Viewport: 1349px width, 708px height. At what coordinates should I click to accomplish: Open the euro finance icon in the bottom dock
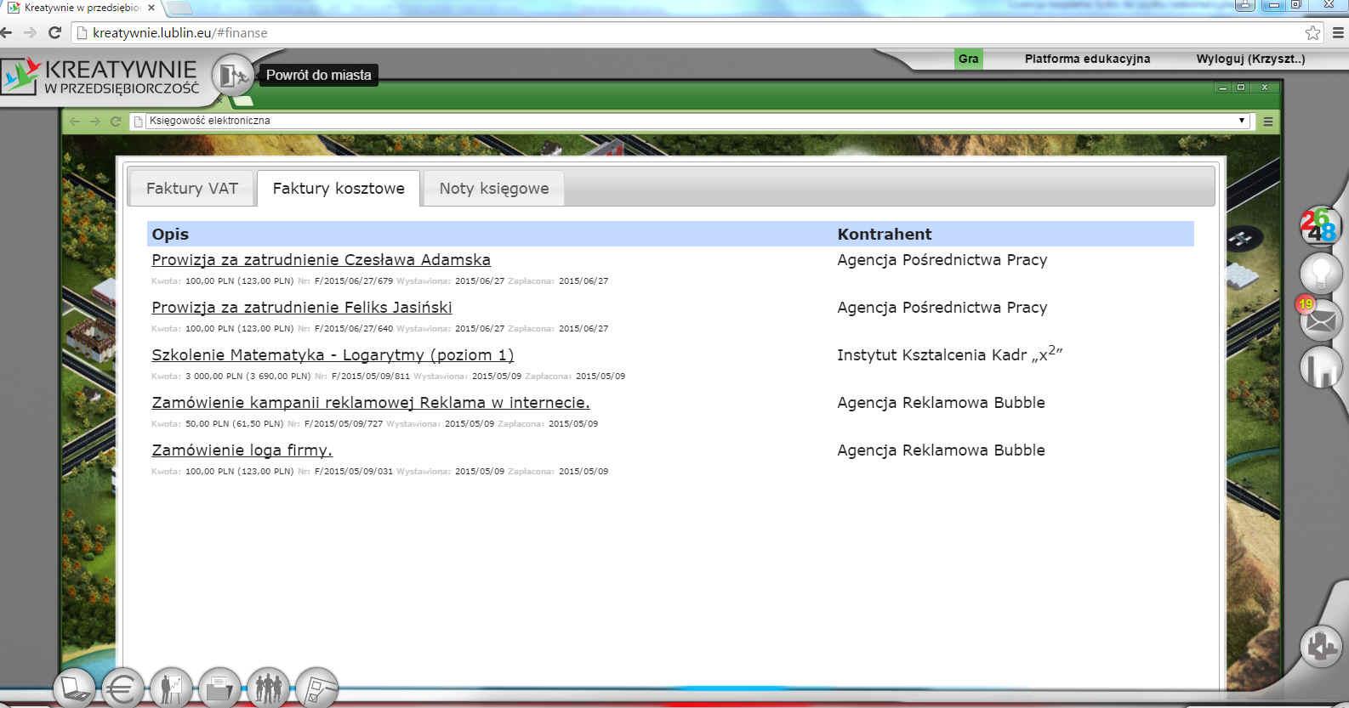(x=122, y=688)
